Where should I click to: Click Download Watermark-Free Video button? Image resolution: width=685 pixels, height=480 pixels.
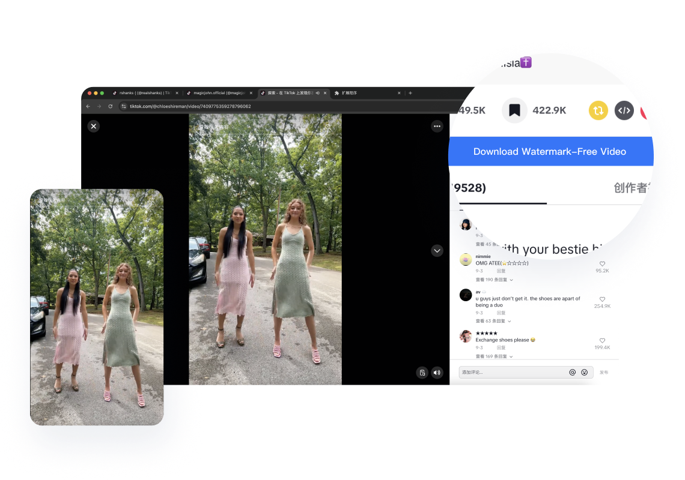click(x=550, y=152)
